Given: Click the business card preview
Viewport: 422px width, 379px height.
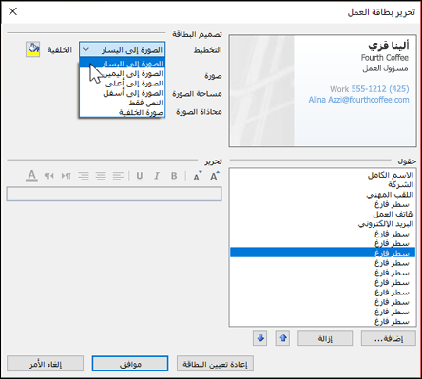Looking at the screenshot, I should [322, 91].
